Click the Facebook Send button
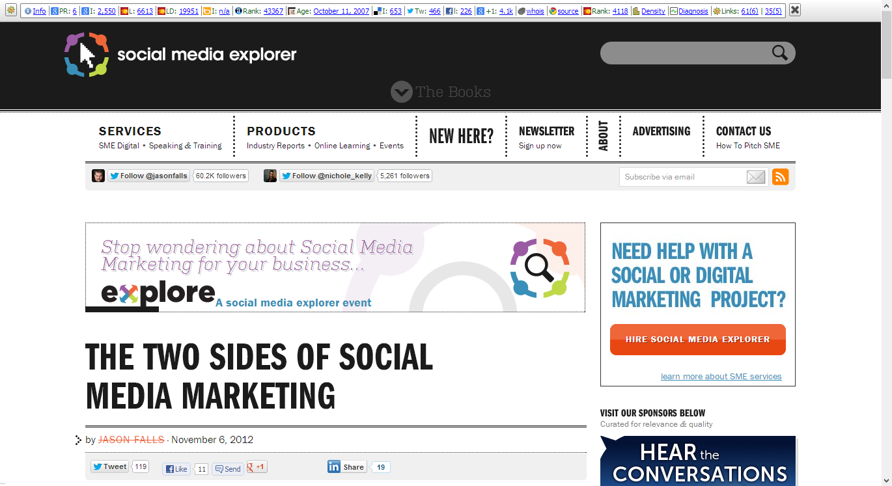The image size is (892, 486). coord(228,469)
